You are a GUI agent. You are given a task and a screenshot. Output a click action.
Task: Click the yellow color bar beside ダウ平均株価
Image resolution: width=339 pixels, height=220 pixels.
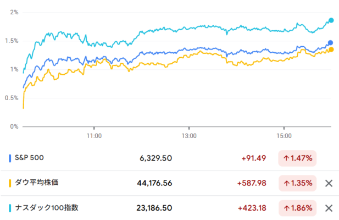click(x=10, y=183)
